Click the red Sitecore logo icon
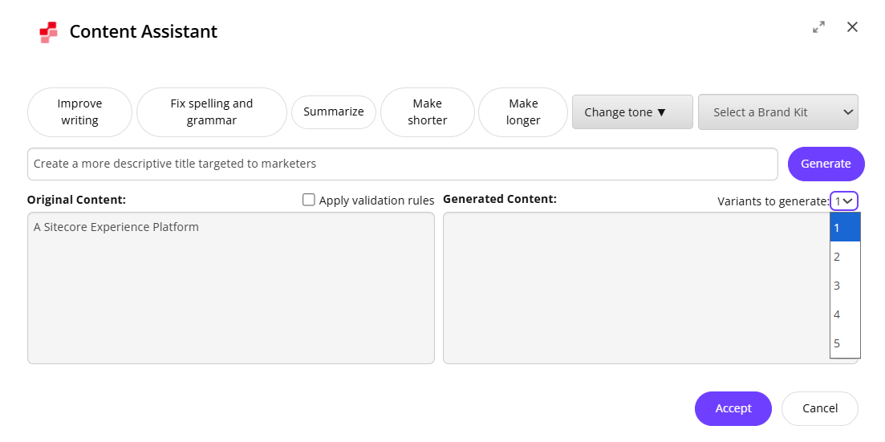The width and height of the screenshot is (885, 442). tap(48, 32)
